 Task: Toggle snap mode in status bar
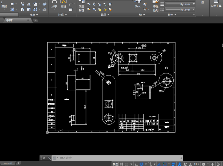[x=127, y=164]
